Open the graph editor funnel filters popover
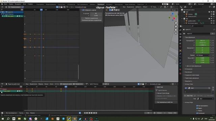Viewport: 216px width, 121px height. 67,7
